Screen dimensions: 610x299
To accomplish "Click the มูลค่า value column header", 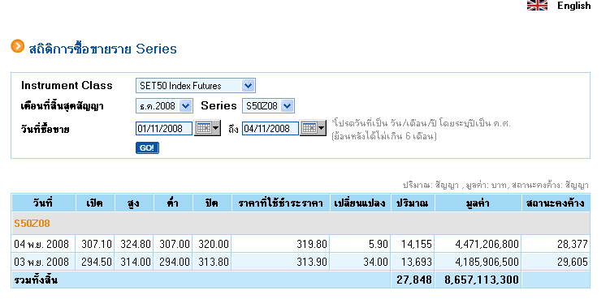I will [x=478, y=203].
